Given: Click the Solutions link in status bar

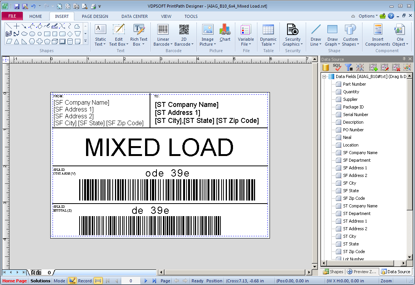Looking at the screenshot, I should pyautogui.click(x=40, y=281).
